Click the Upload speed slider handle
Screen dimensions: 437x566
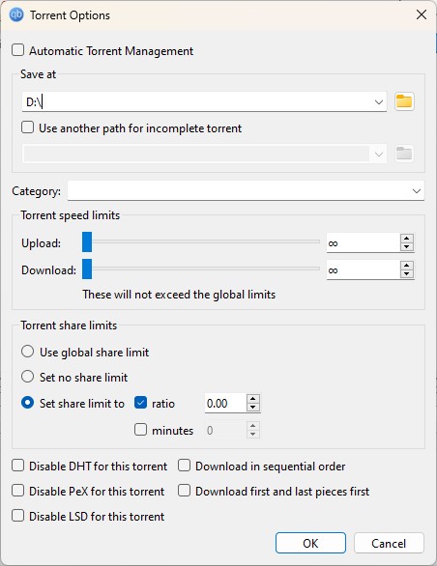[87, 241]
